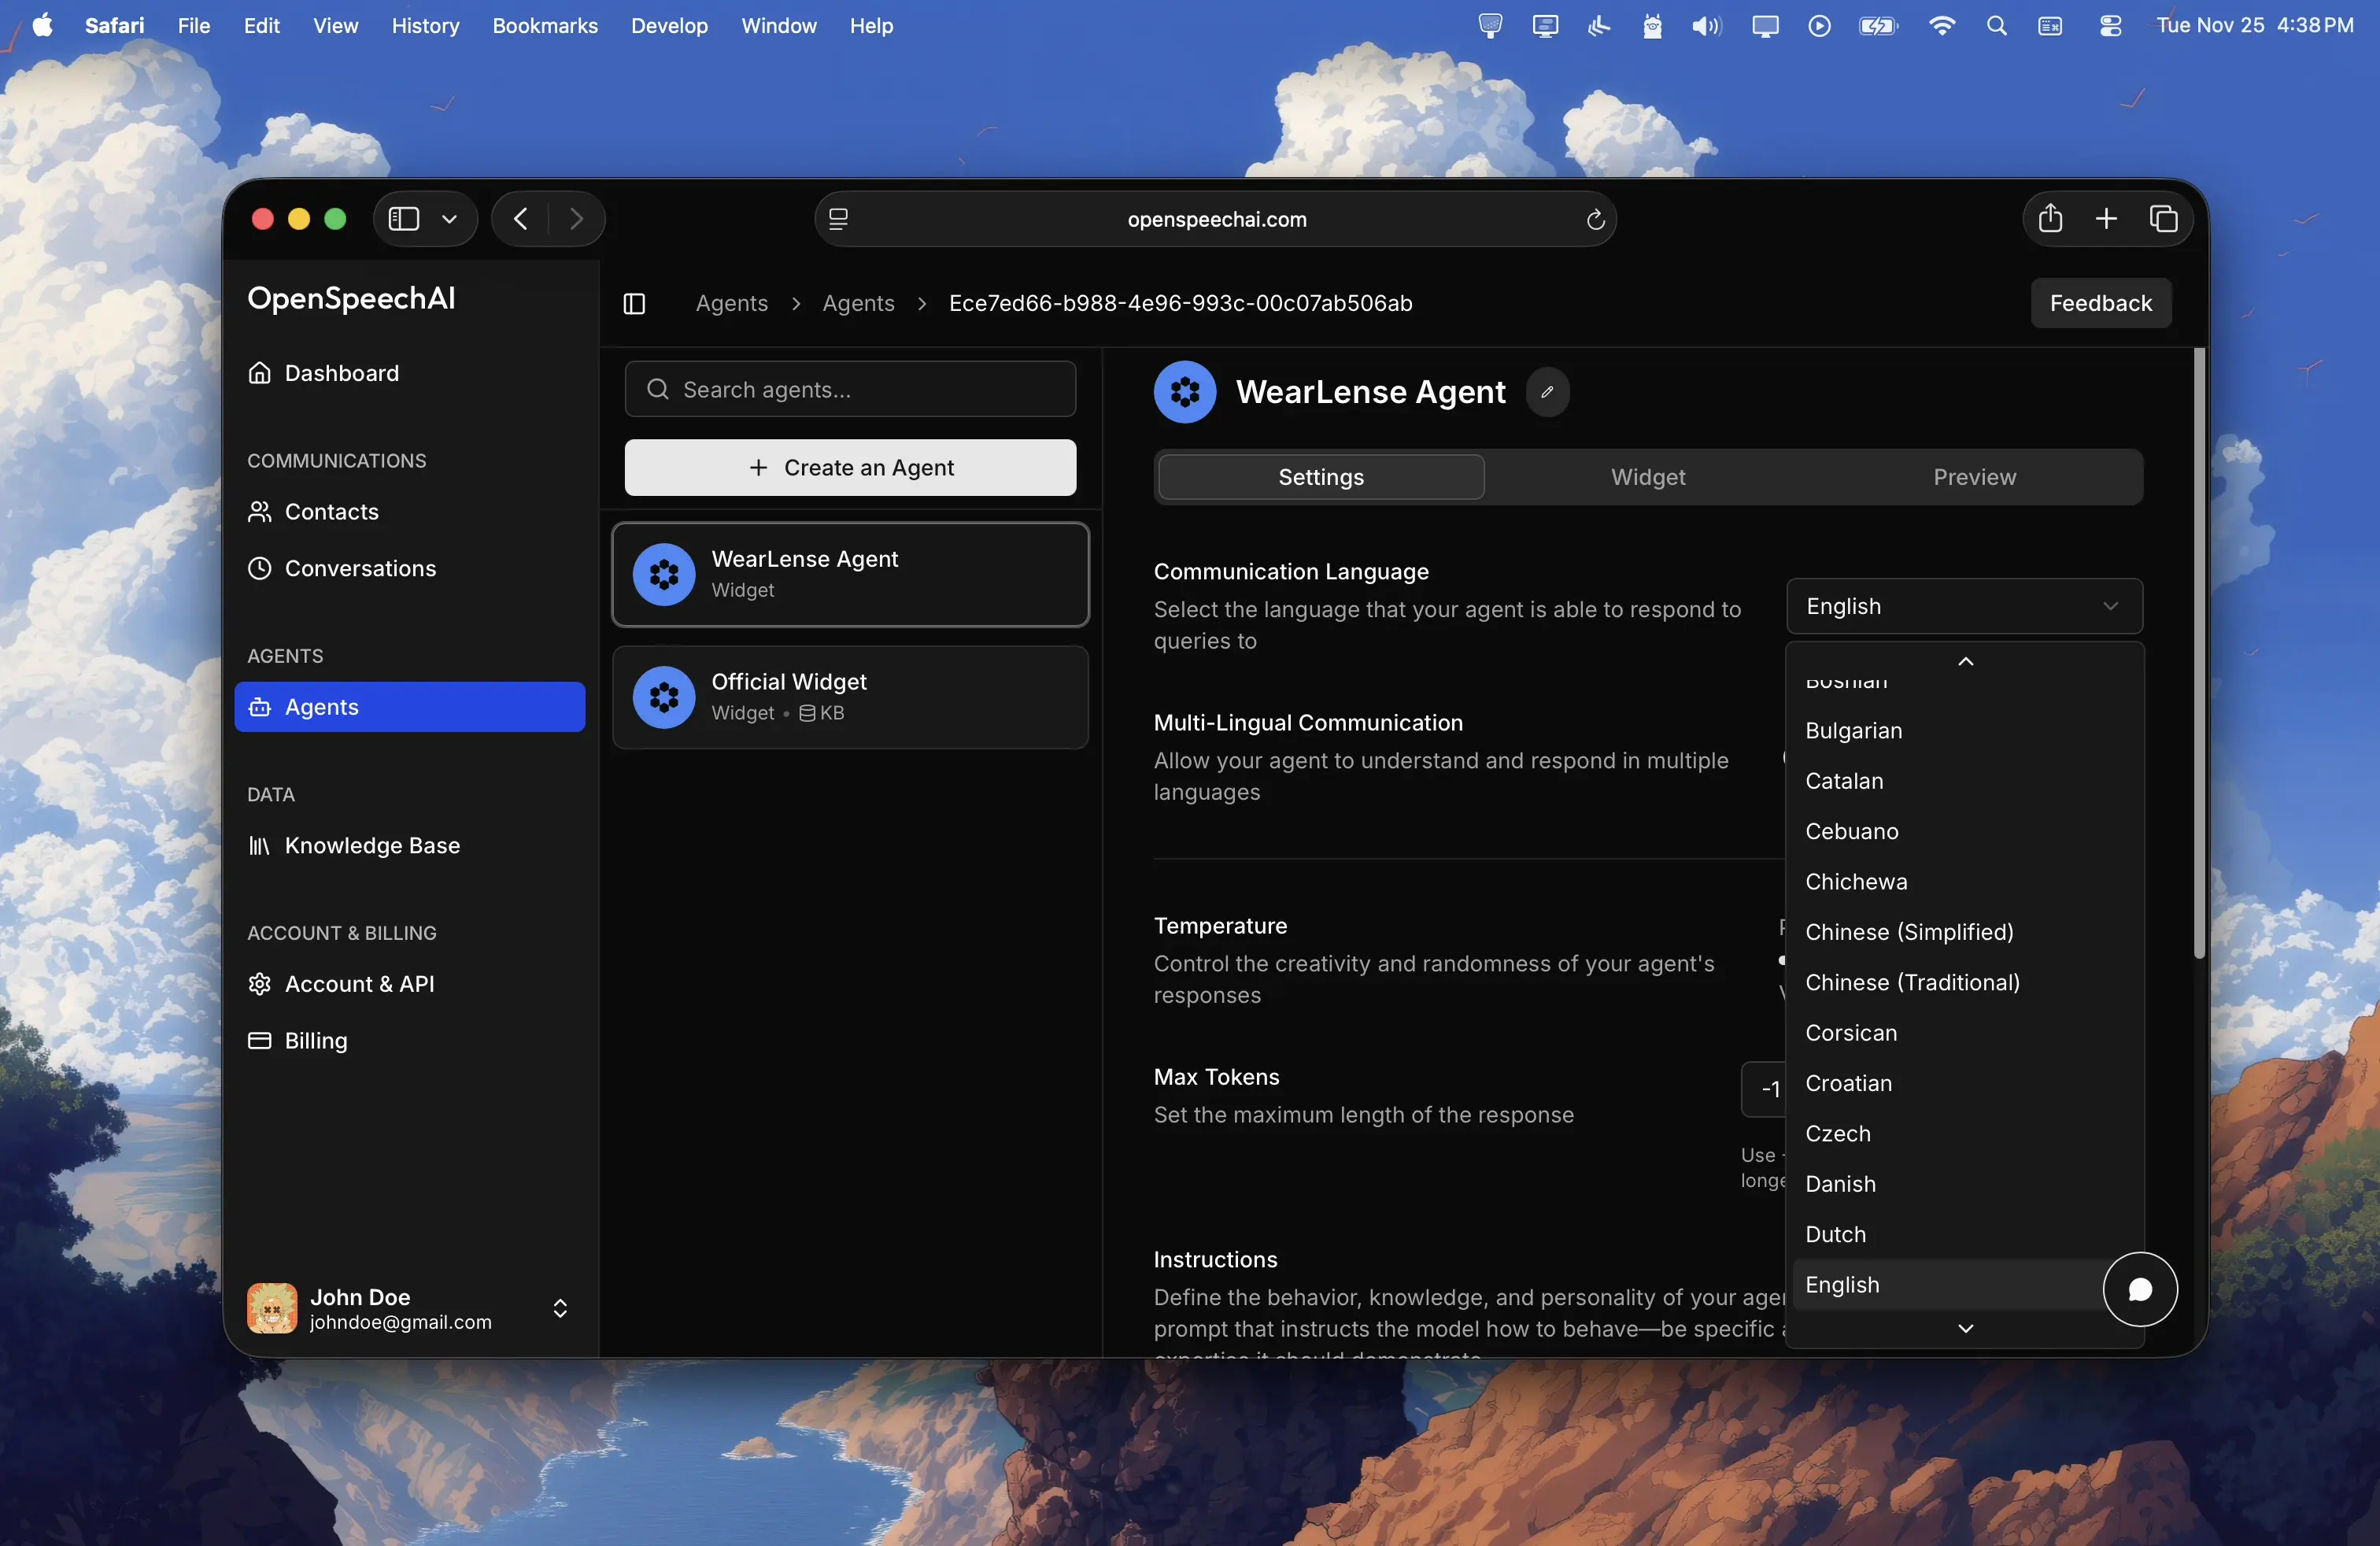Select Chinese (Traditional) language option
This screenshot has width=2380, height=1546.
[x=1964, y=982]
